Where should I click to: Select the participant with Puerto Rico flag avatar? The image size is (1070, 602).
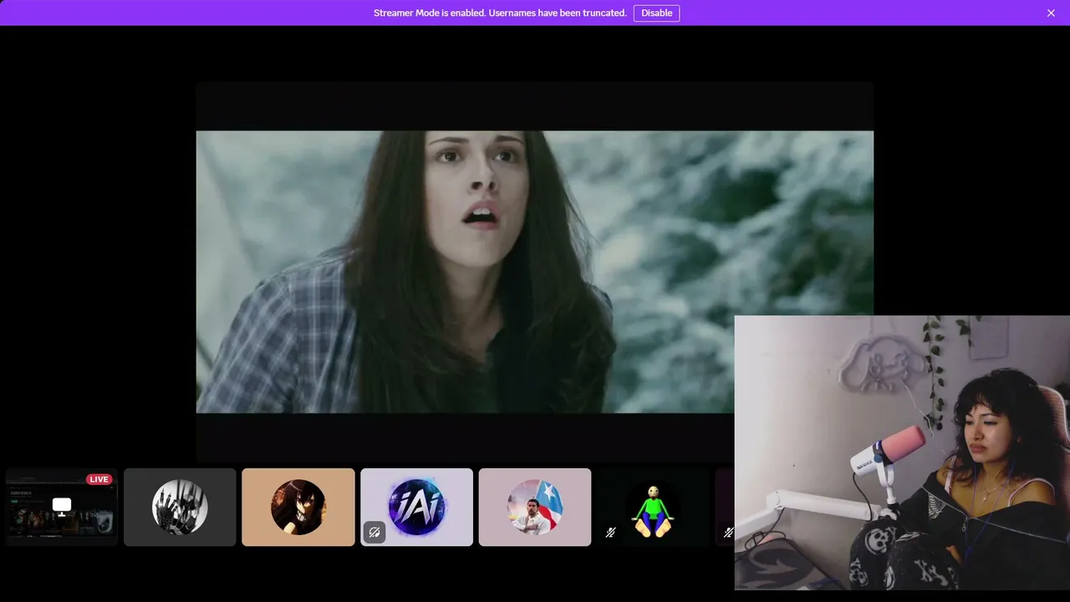(535, 507)
